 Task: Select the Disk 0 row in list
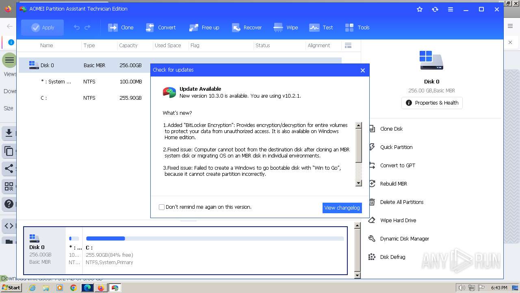tap(180, 65)
